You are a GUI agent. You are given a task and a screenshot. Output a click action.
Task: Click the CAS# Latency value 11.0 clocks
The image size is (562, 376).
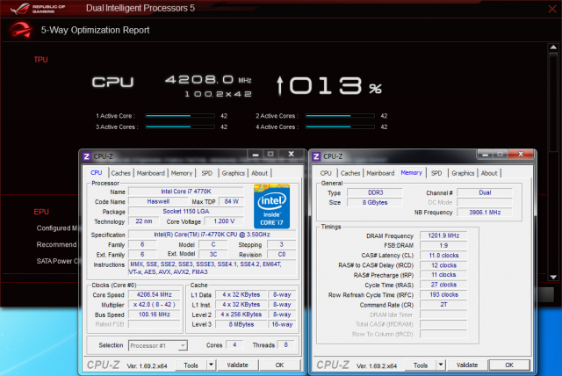coord(443,256)
